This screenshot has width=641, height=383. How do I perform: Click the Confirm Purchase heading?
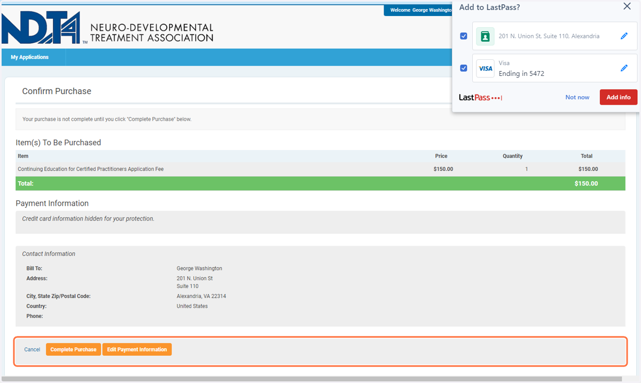coord(57,91)
